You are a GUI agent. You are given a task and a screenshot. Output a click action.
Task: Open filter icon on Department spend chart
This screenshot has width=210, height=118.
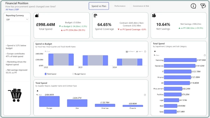tap(205, 55)
